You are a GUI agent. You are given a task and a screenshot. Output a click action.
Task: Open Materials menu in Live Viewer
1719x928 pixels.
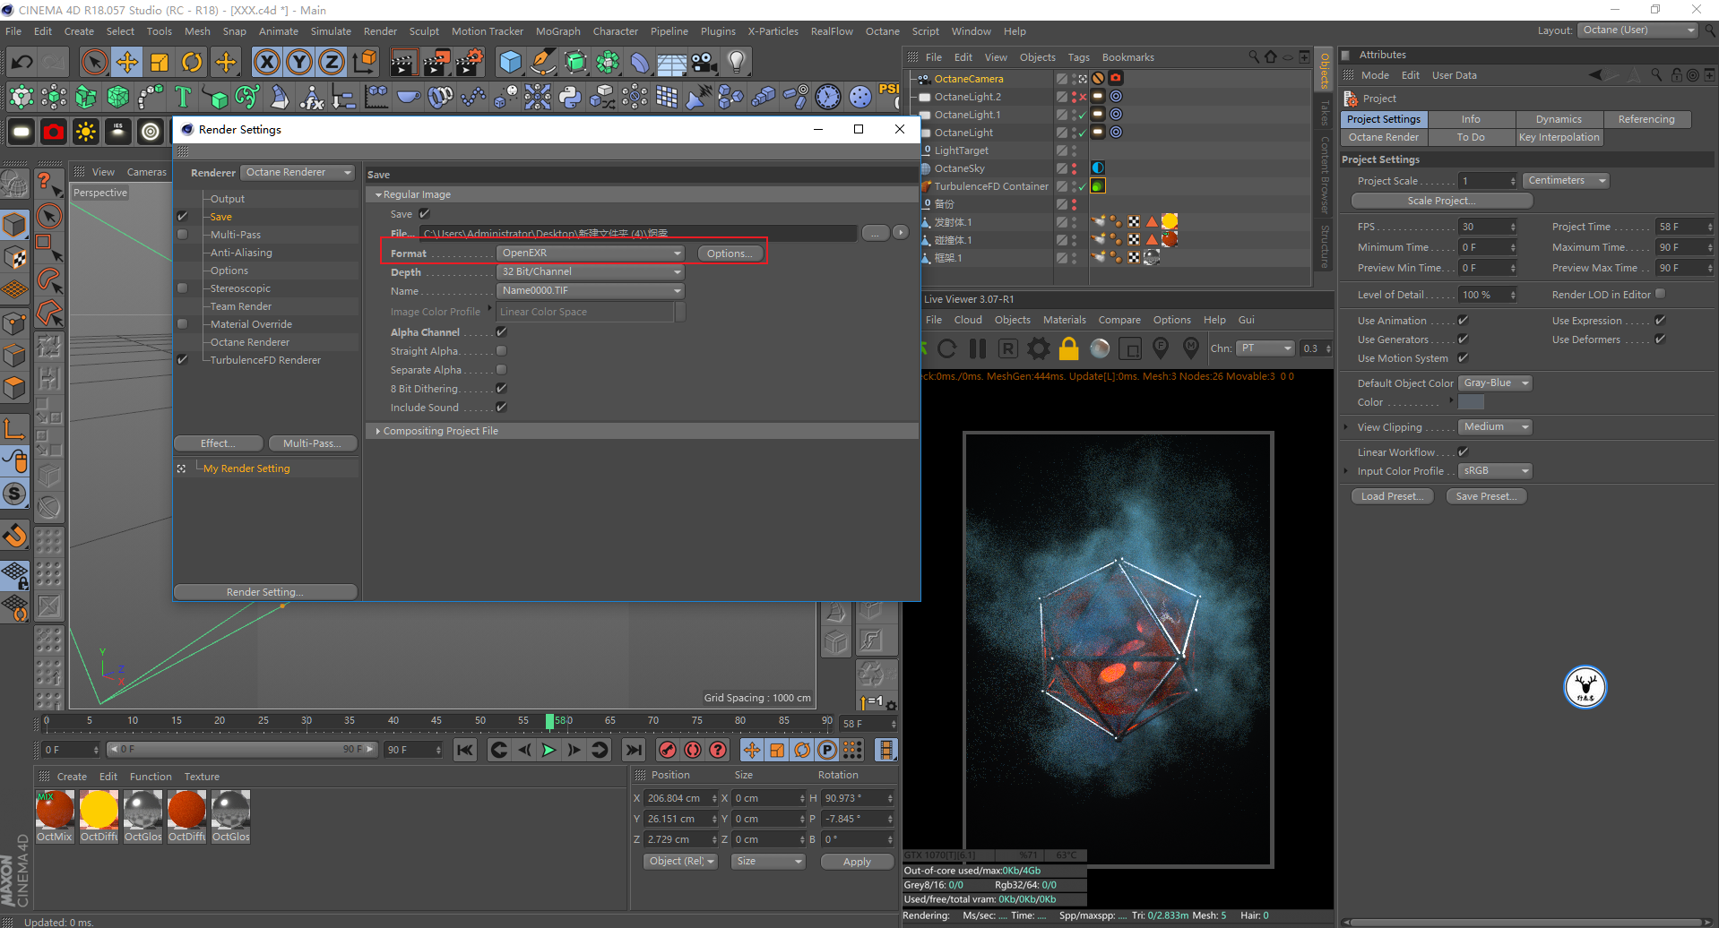pyautogui.click(x=1064, y=320)
